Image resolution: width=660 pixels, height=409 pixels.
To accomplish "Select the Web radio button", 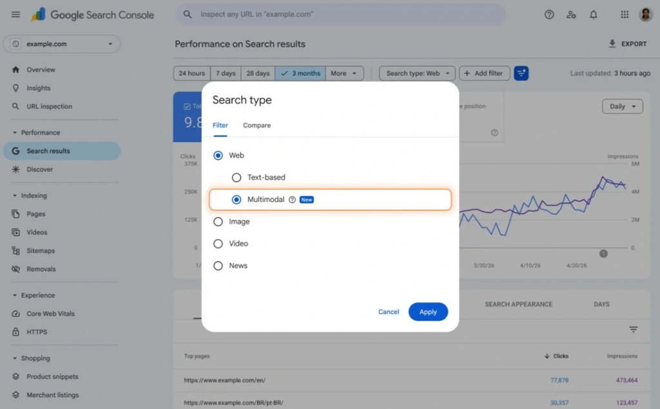I will pos(218,155).
